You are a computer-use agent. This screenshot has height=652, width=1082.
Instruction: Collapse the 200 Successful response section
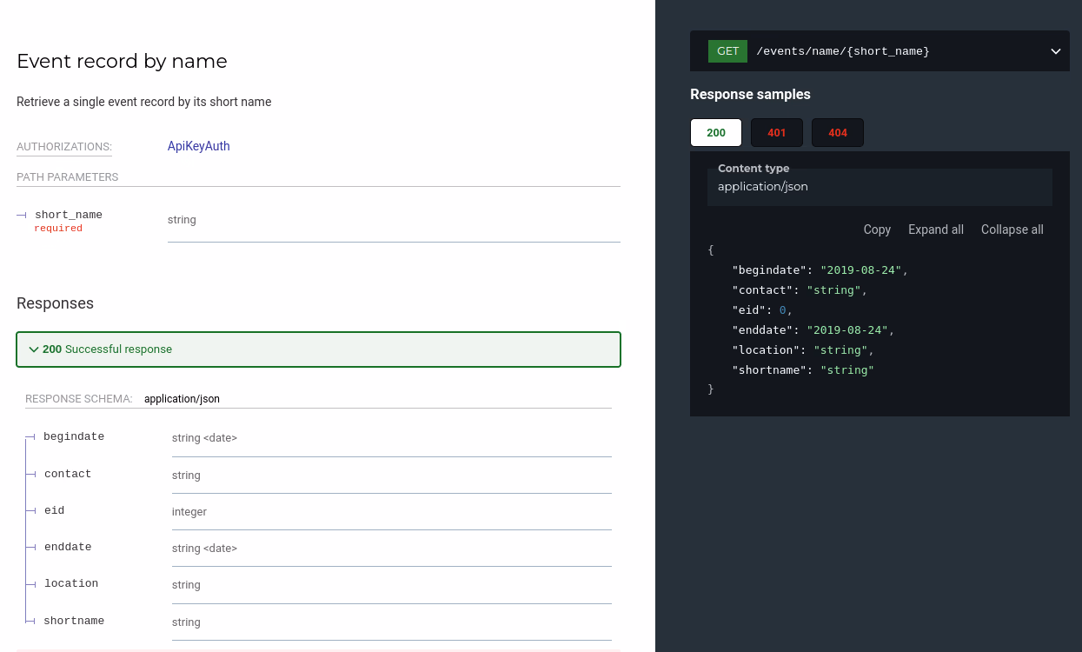tap(318, 349)
